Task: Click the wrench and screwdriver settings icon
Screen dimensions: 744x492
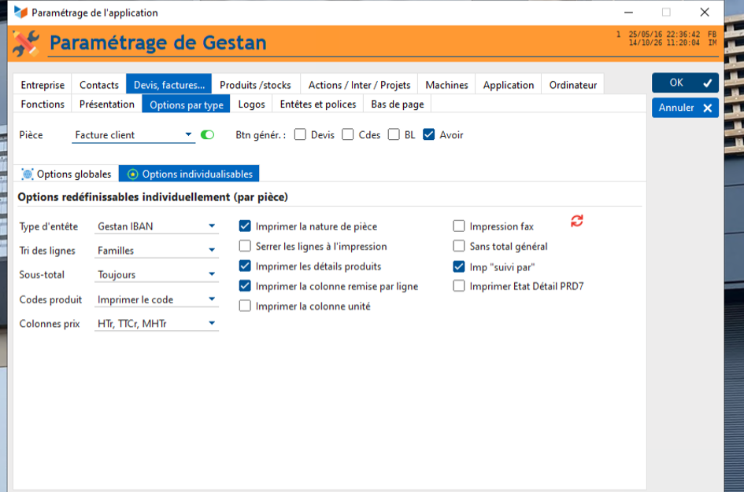Action: [26, 43]
